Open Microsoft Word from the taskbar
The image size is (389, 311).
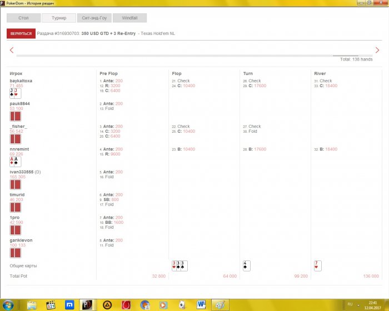point(201,305)
